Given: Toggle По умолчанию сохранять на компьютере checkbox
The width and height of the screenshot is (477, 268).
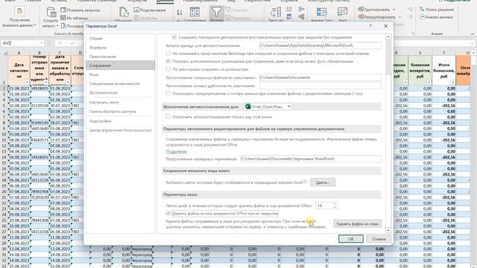Looking at the screenshot, I should tap(168, 69).
